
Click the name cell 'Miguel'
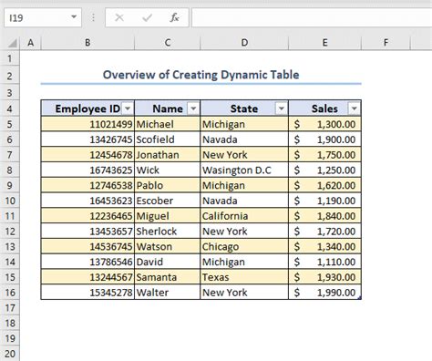tap(168, 216)
